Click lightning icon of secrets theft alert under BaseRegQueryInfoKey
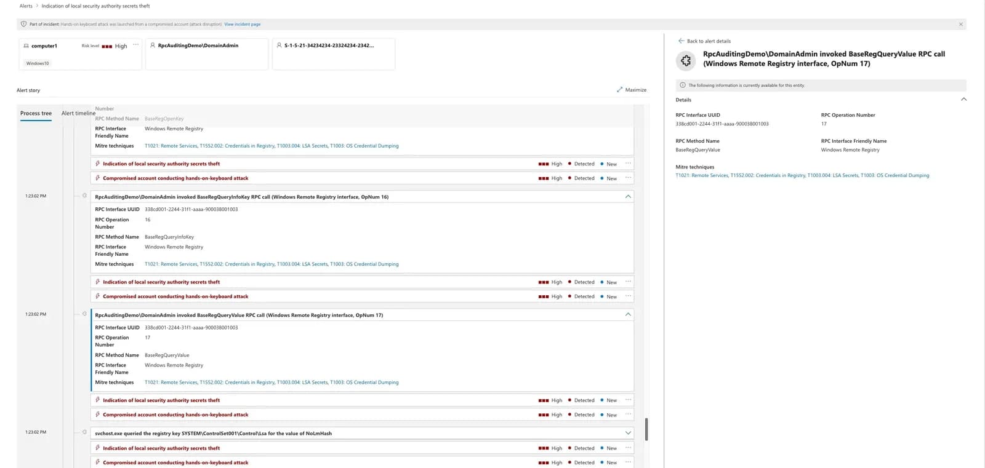 (97, 282)
